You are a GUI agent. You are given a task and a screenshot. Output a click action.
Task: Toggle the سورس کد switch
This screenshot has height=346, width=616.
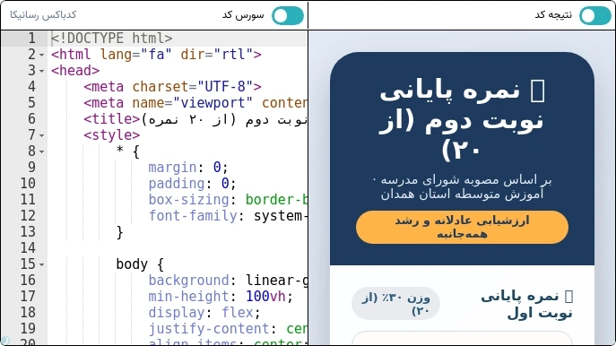288,16
